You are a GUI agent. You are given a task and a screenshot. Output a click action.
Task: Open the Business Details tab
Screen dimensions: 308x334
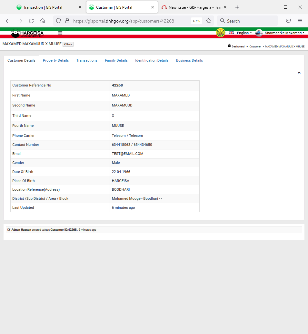click(x=189, y=60)
